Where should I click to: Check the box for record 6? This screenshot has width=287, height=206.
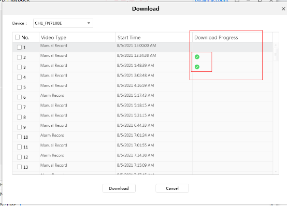[x=19, y=97]
